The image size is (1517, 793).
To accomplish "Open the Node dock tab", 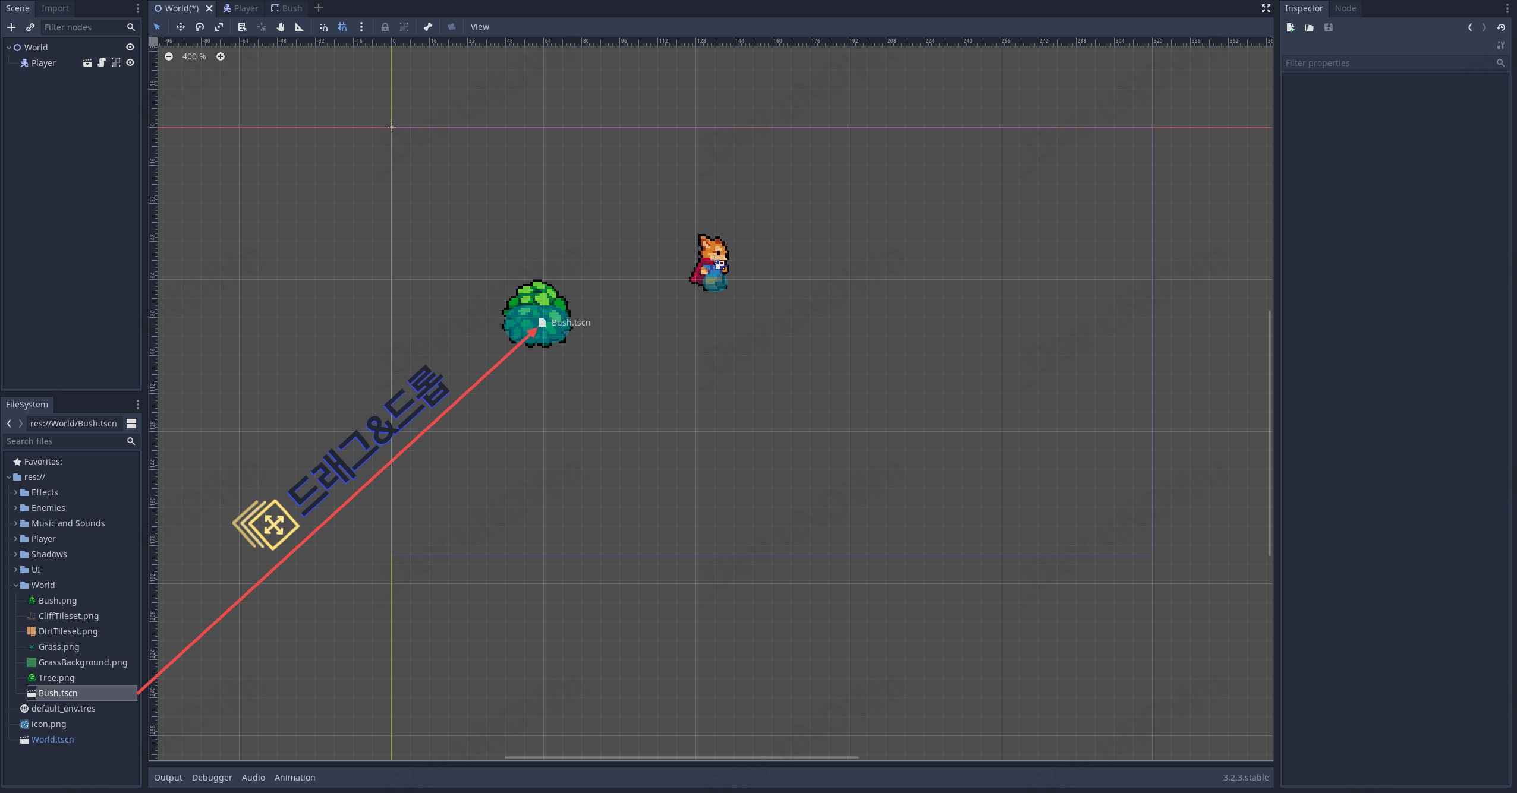I will [x=1345, y=8].
